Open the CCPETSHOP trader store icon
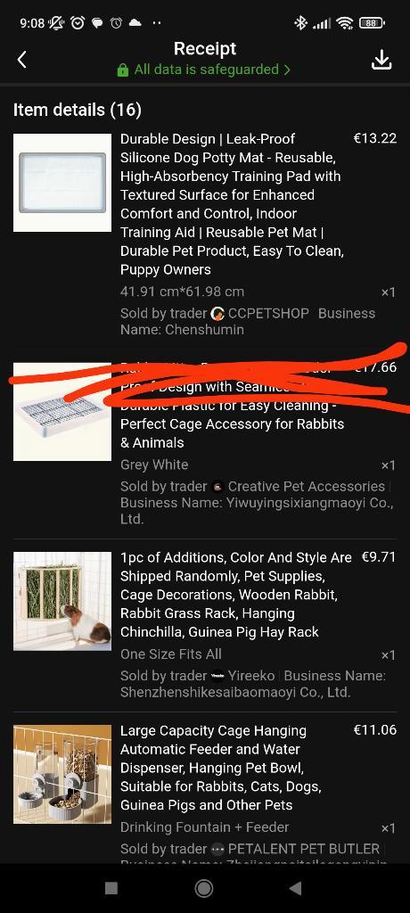 pos(217,313)
